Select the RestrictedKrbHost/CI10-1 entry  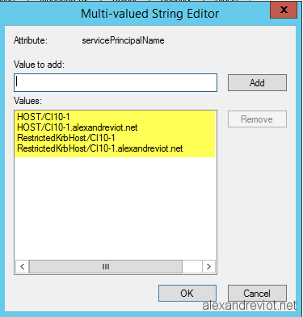click(66, 138)
